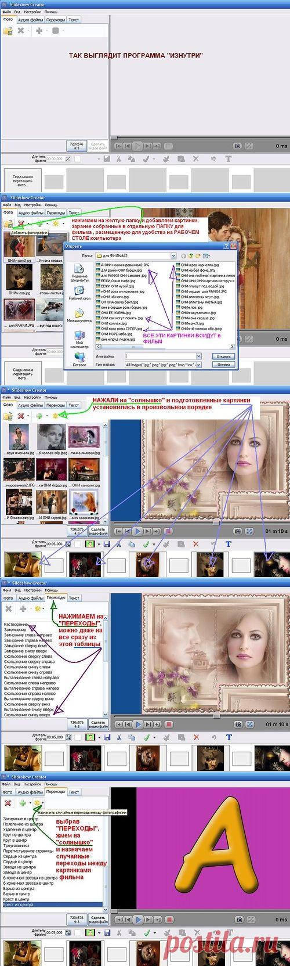The height and width of the screenshot is (966, 290).
Task: Select 'Рабочий стол' in Открыть dialog sidebar
Action: pyautogui.click(x=79, y=293)
